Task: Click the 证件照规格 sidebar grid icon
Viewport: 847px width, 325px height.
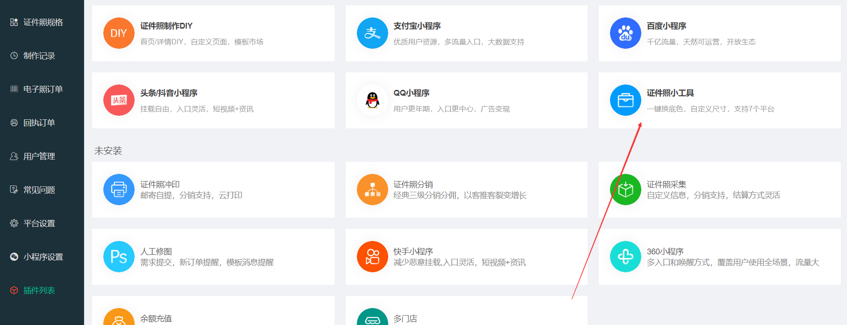Action: 14,22
